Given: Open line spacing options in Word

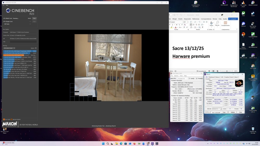Looking at the screenshot, I should pos(203,25).
